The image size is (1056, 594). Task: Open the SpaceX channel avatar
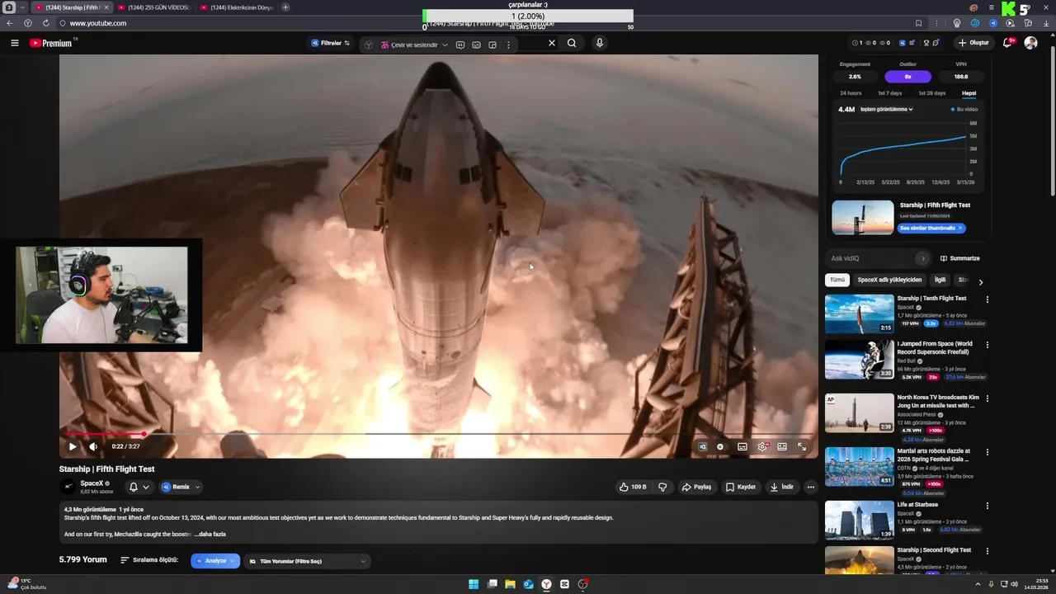coord(68,487)
